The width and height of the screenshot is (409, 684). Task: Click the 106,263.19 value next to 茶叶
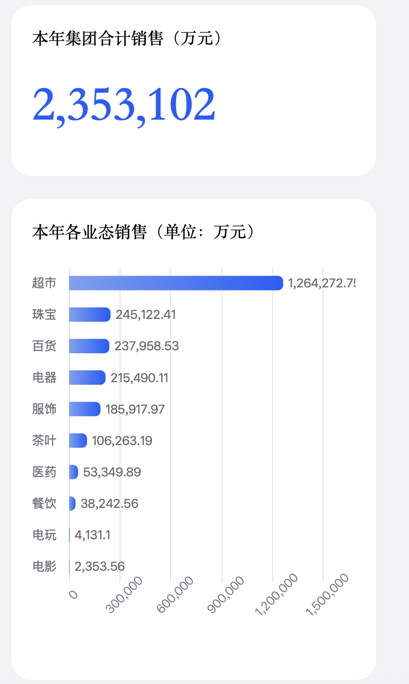[122, 441]
